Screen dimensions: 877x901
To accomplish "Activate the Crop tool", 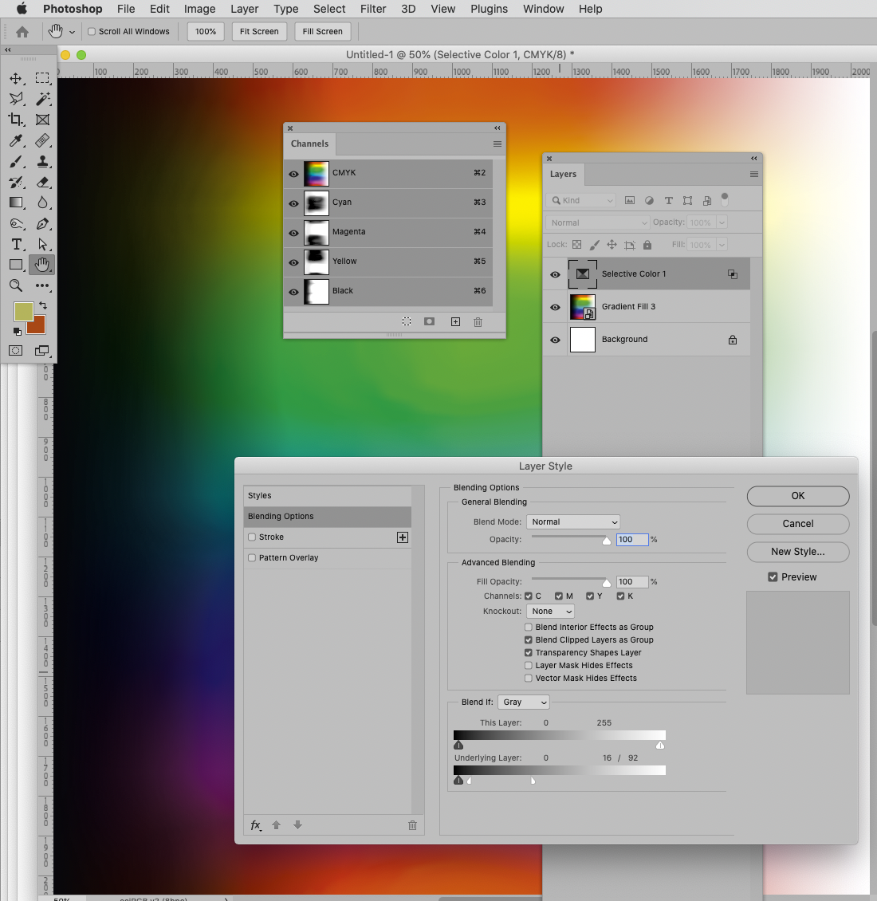I will click(x=18, y=120).
